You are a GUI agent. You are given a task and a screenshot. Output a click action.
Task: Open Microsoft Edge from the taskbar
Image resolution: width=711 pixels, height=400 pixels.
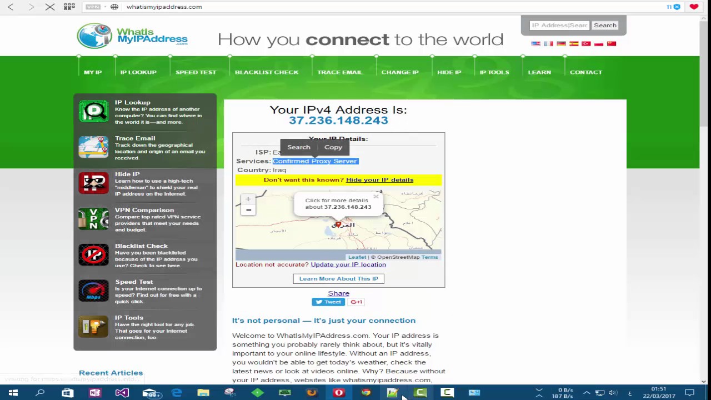tap(177, 393)
